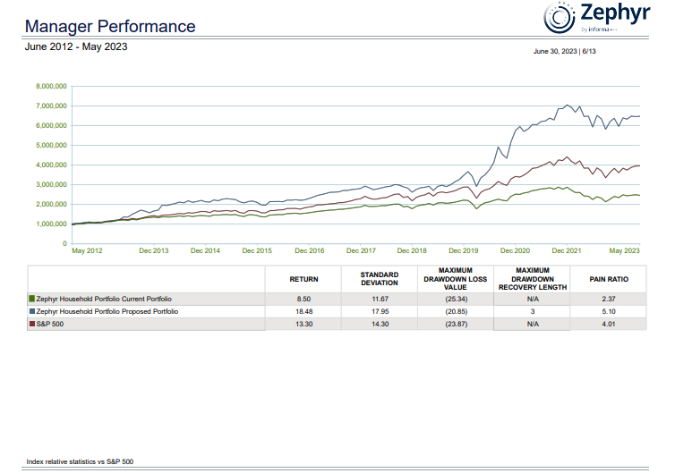Click the RETURN column header

click(x=303, y=279)
